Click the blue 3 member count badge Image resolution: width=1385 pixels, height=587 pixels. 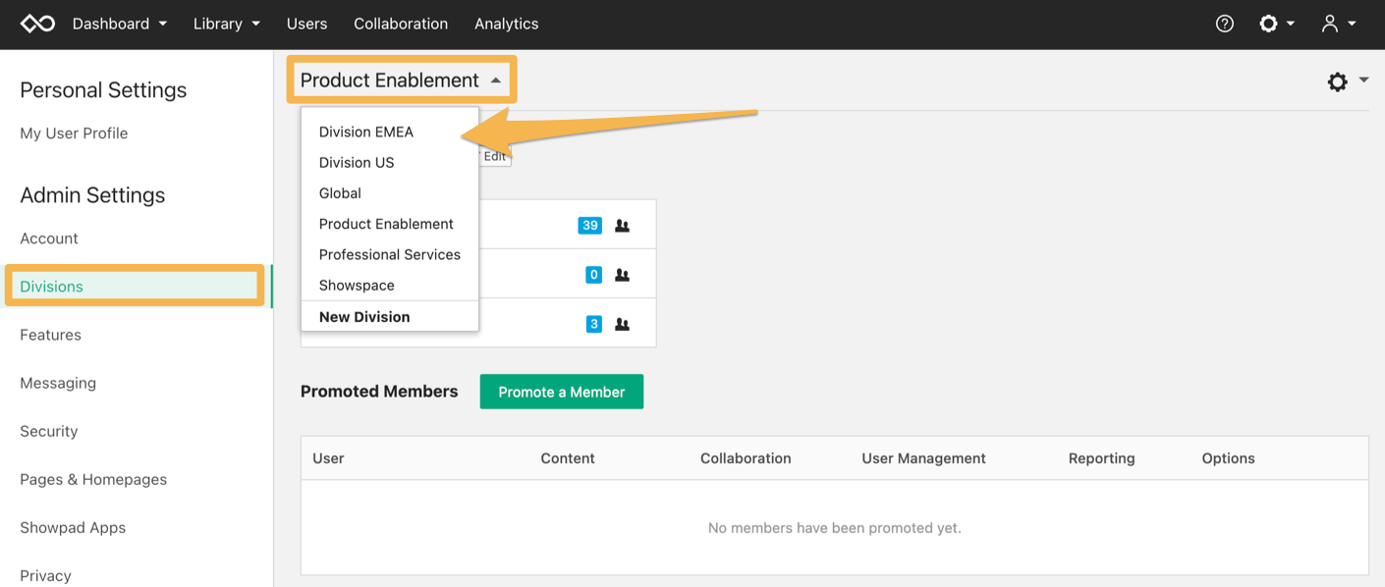[593, 324]
